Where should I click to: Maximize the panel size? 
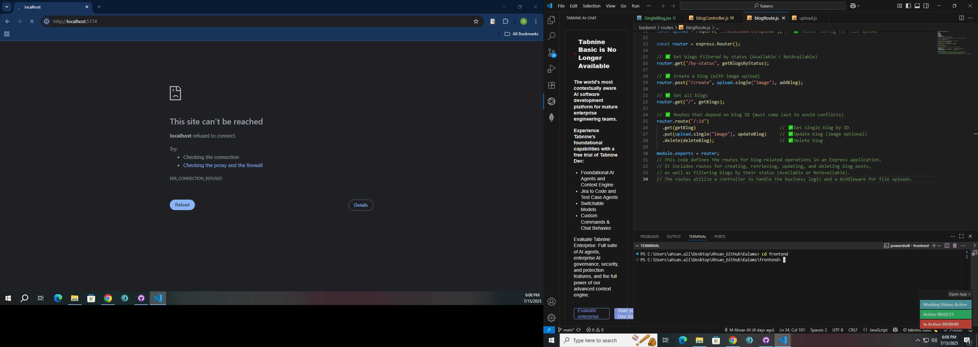click(x=961, y=237)
